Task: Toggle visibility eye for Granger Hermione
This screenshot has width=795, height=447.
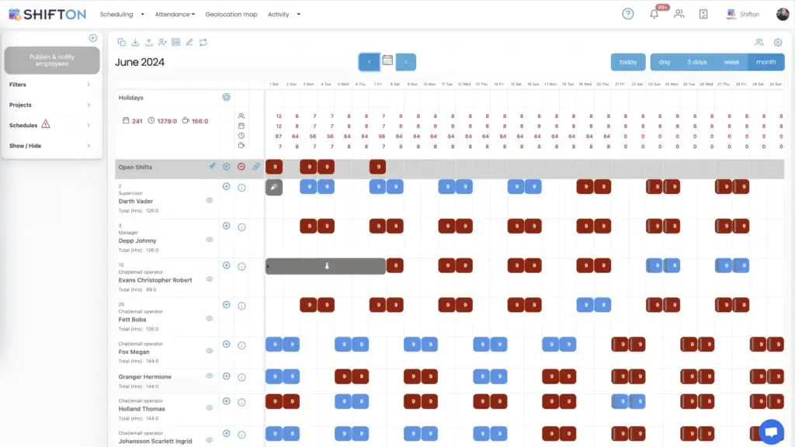Action: pyautogui.click(x=209, y=376)
